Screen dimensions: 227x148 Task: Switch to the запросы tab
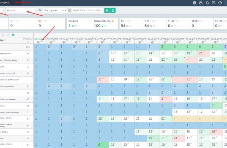pos(5,3)
